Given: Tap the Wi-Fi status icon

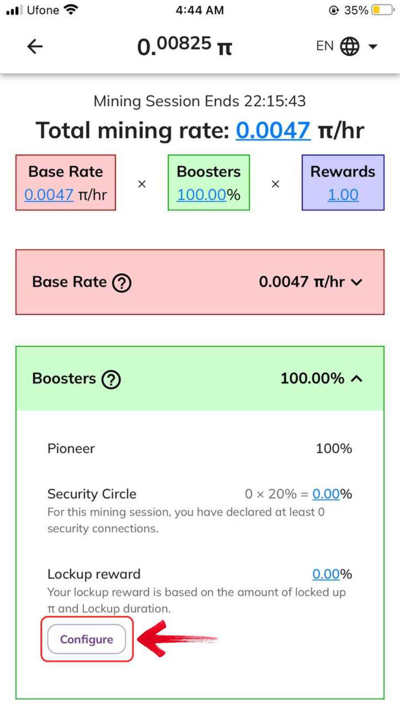Looking at the screenshot, I should pos(71,10).
